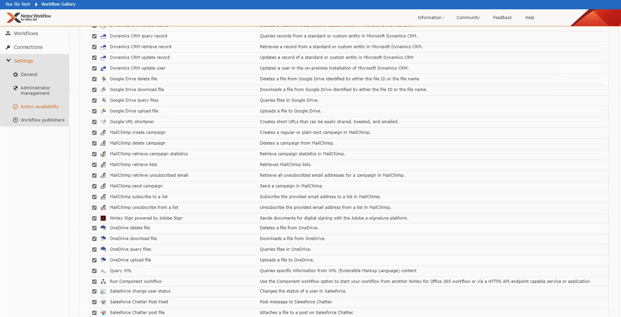
Task: Click the MailChimp delete campaign icon
Action: [x=103, y=143]
